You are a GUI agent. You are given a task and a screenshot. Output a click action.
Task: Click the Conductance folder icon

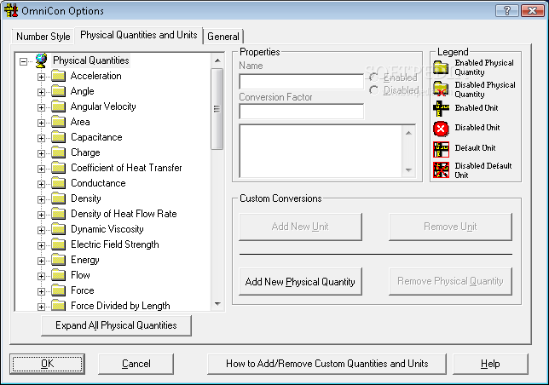tap(58, 183)
